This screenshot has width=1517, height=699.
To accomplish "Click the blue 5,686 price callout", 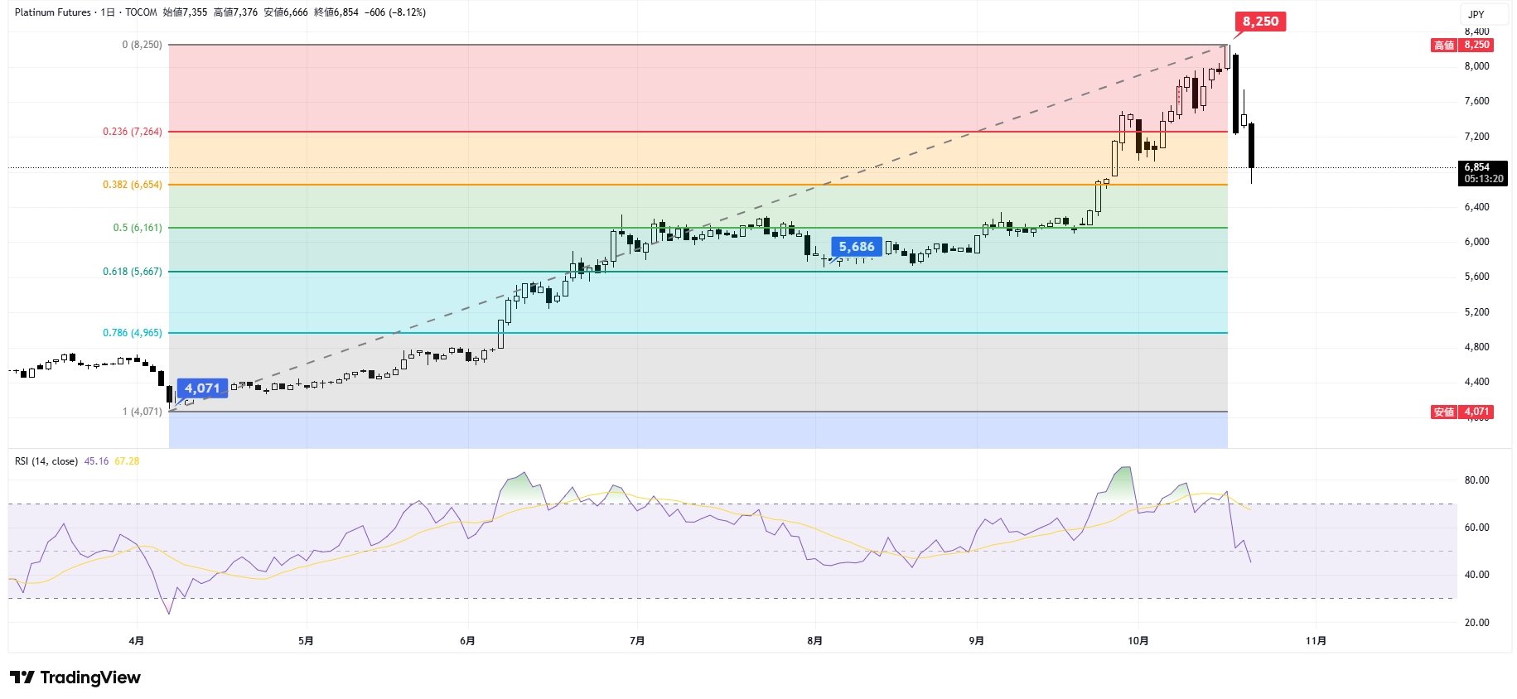I will click(856, 247).
